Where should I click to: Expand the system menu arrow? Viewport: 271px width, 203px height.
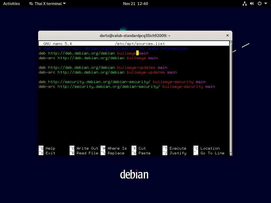[x=266, y=3]
